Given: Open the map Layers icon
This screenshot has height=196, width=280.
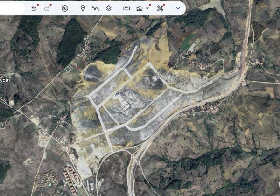Looking at the screenshot, I should 109,8.
